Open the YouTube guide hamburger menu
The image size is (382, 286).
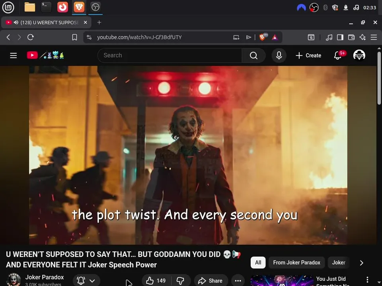14,56
